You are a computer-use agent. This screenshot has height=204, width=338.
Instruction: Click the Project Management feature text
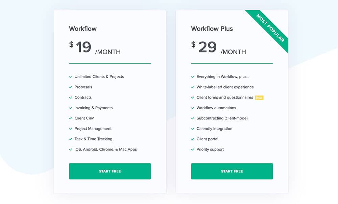click(93, 129)
